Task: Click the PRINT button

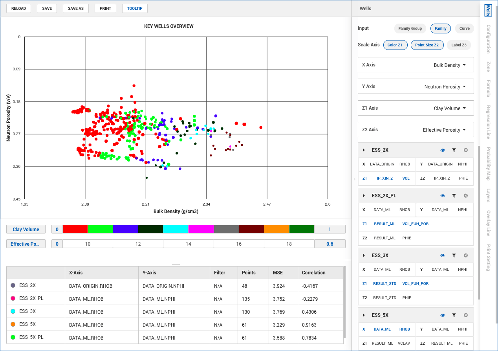Action: [105, 8]
